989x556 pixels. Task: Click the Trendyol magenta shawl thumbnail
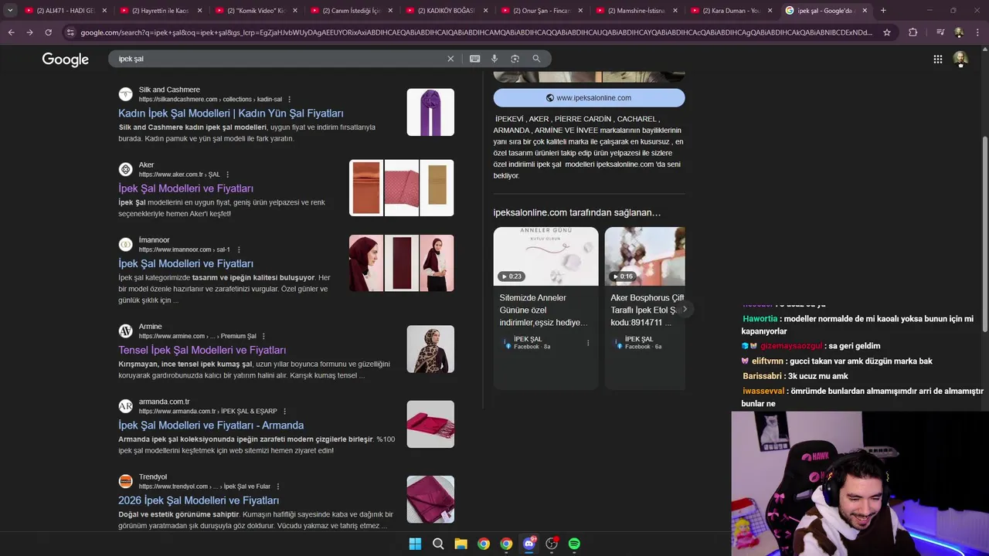click(430, 499)
